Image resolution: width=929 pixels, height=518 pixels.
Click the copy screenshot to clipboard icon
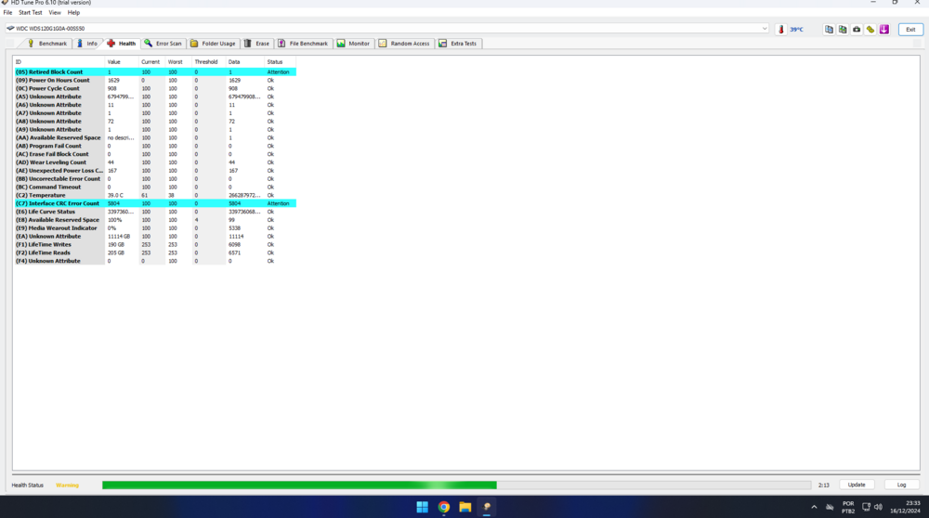843,30
